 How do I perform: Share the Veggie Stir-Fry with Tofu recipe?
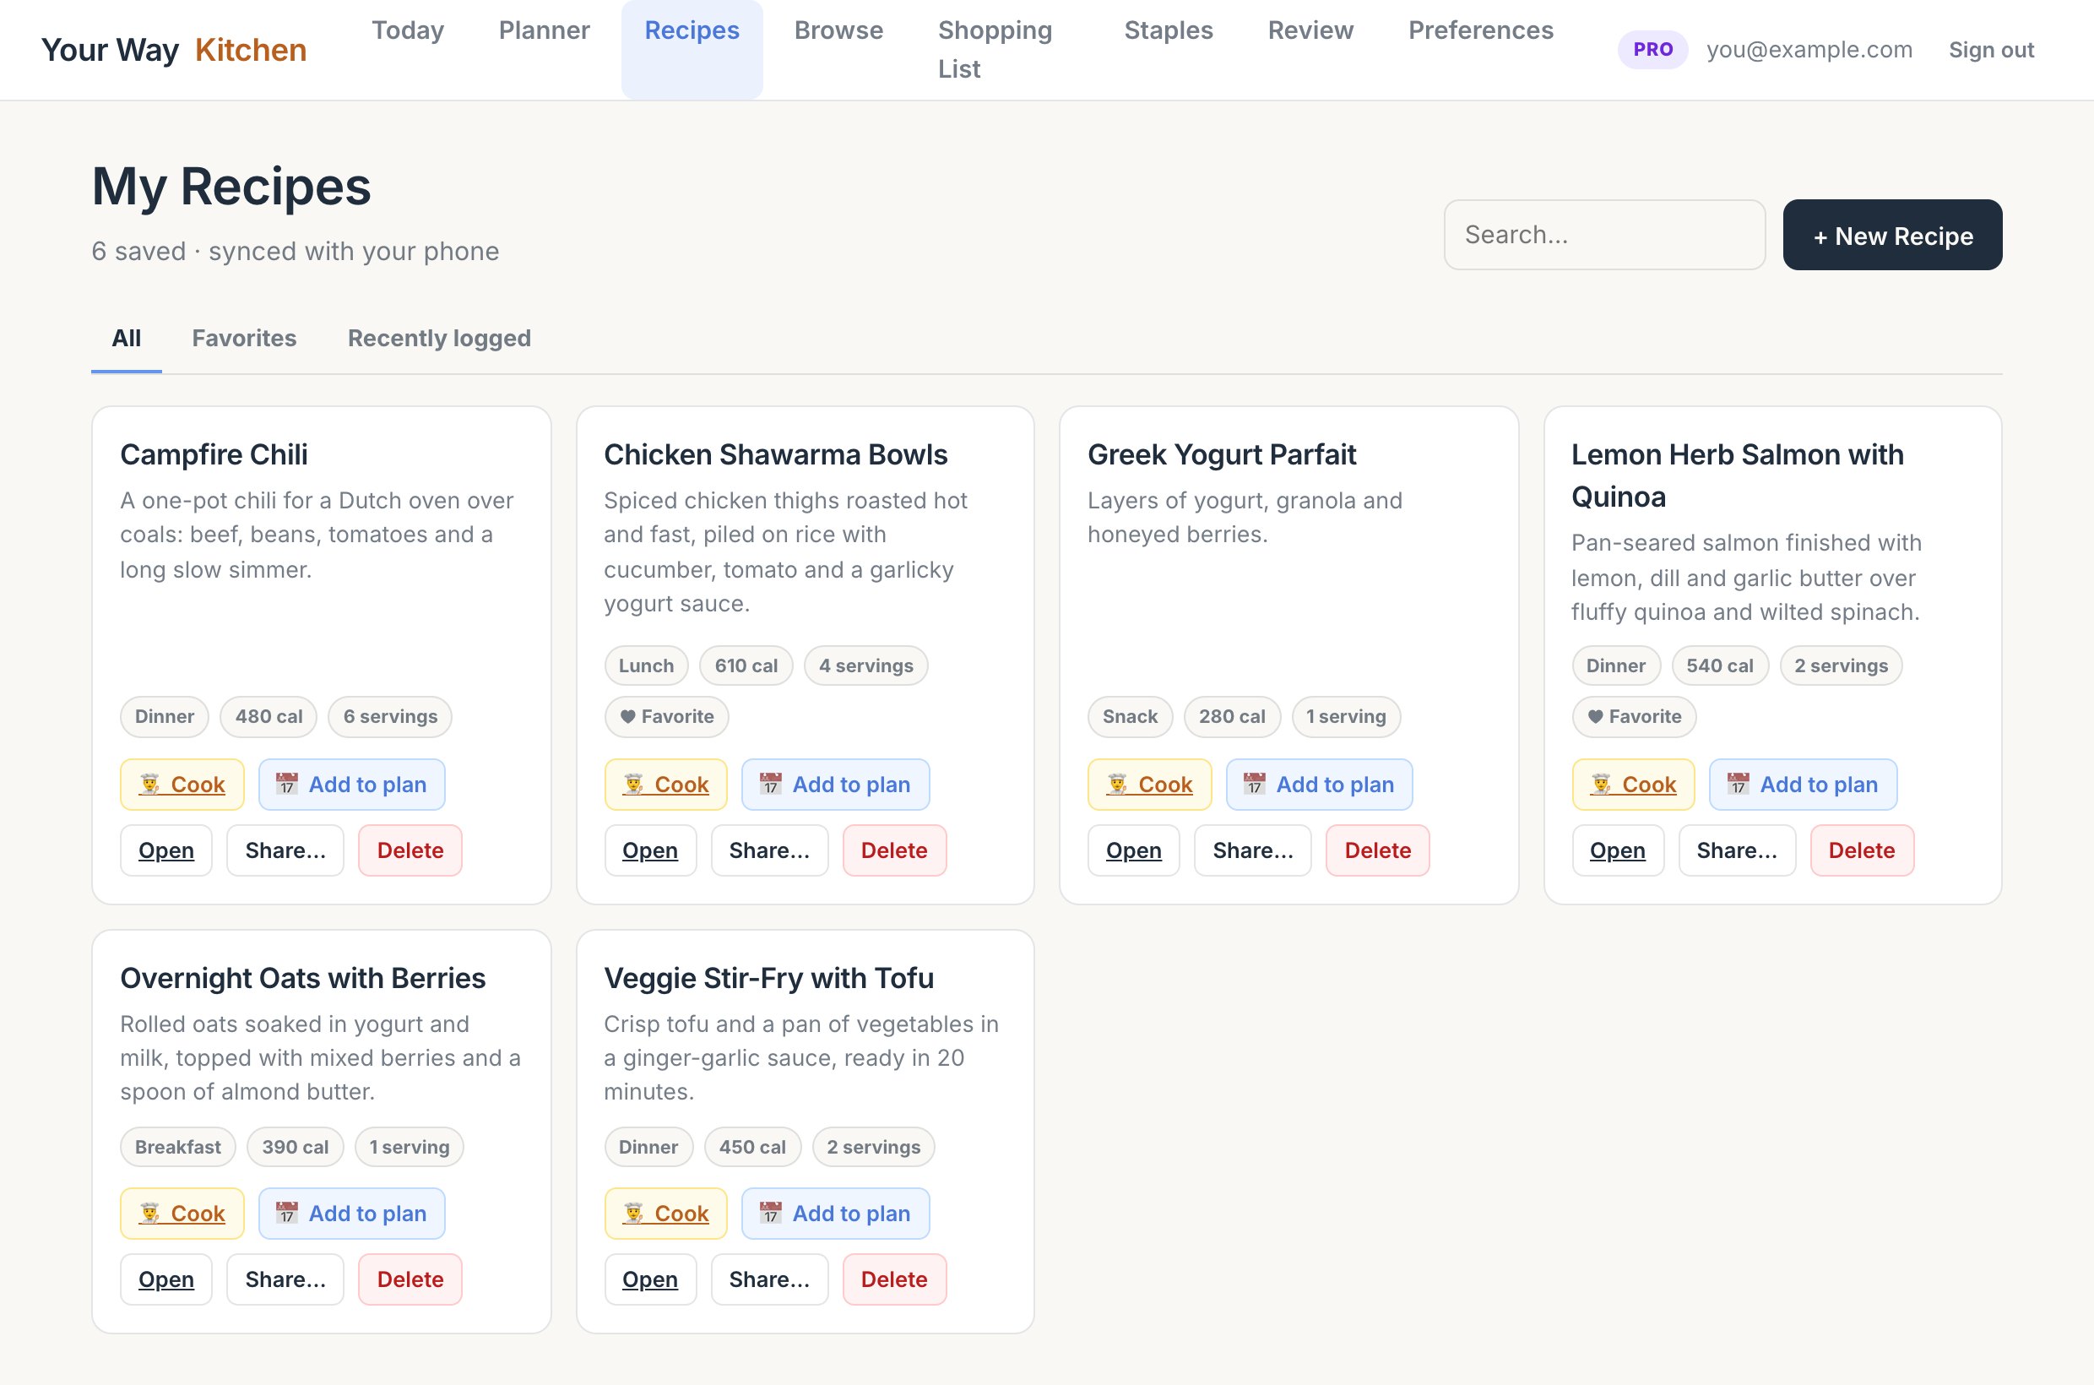click(x=769, y=1280)
